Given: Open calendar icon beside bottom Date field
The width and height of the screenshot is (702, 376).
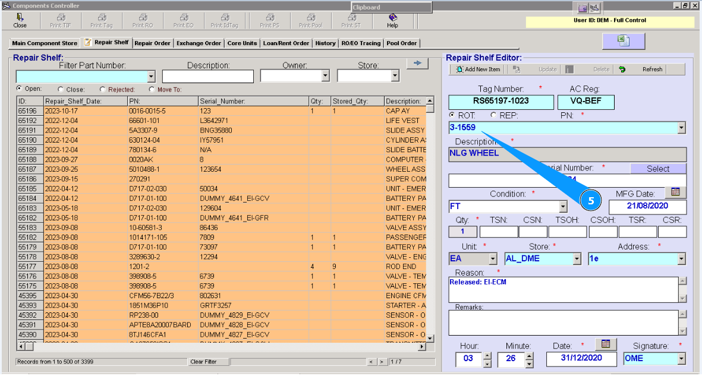Looking at the screenshot, I should click(606, 345).
